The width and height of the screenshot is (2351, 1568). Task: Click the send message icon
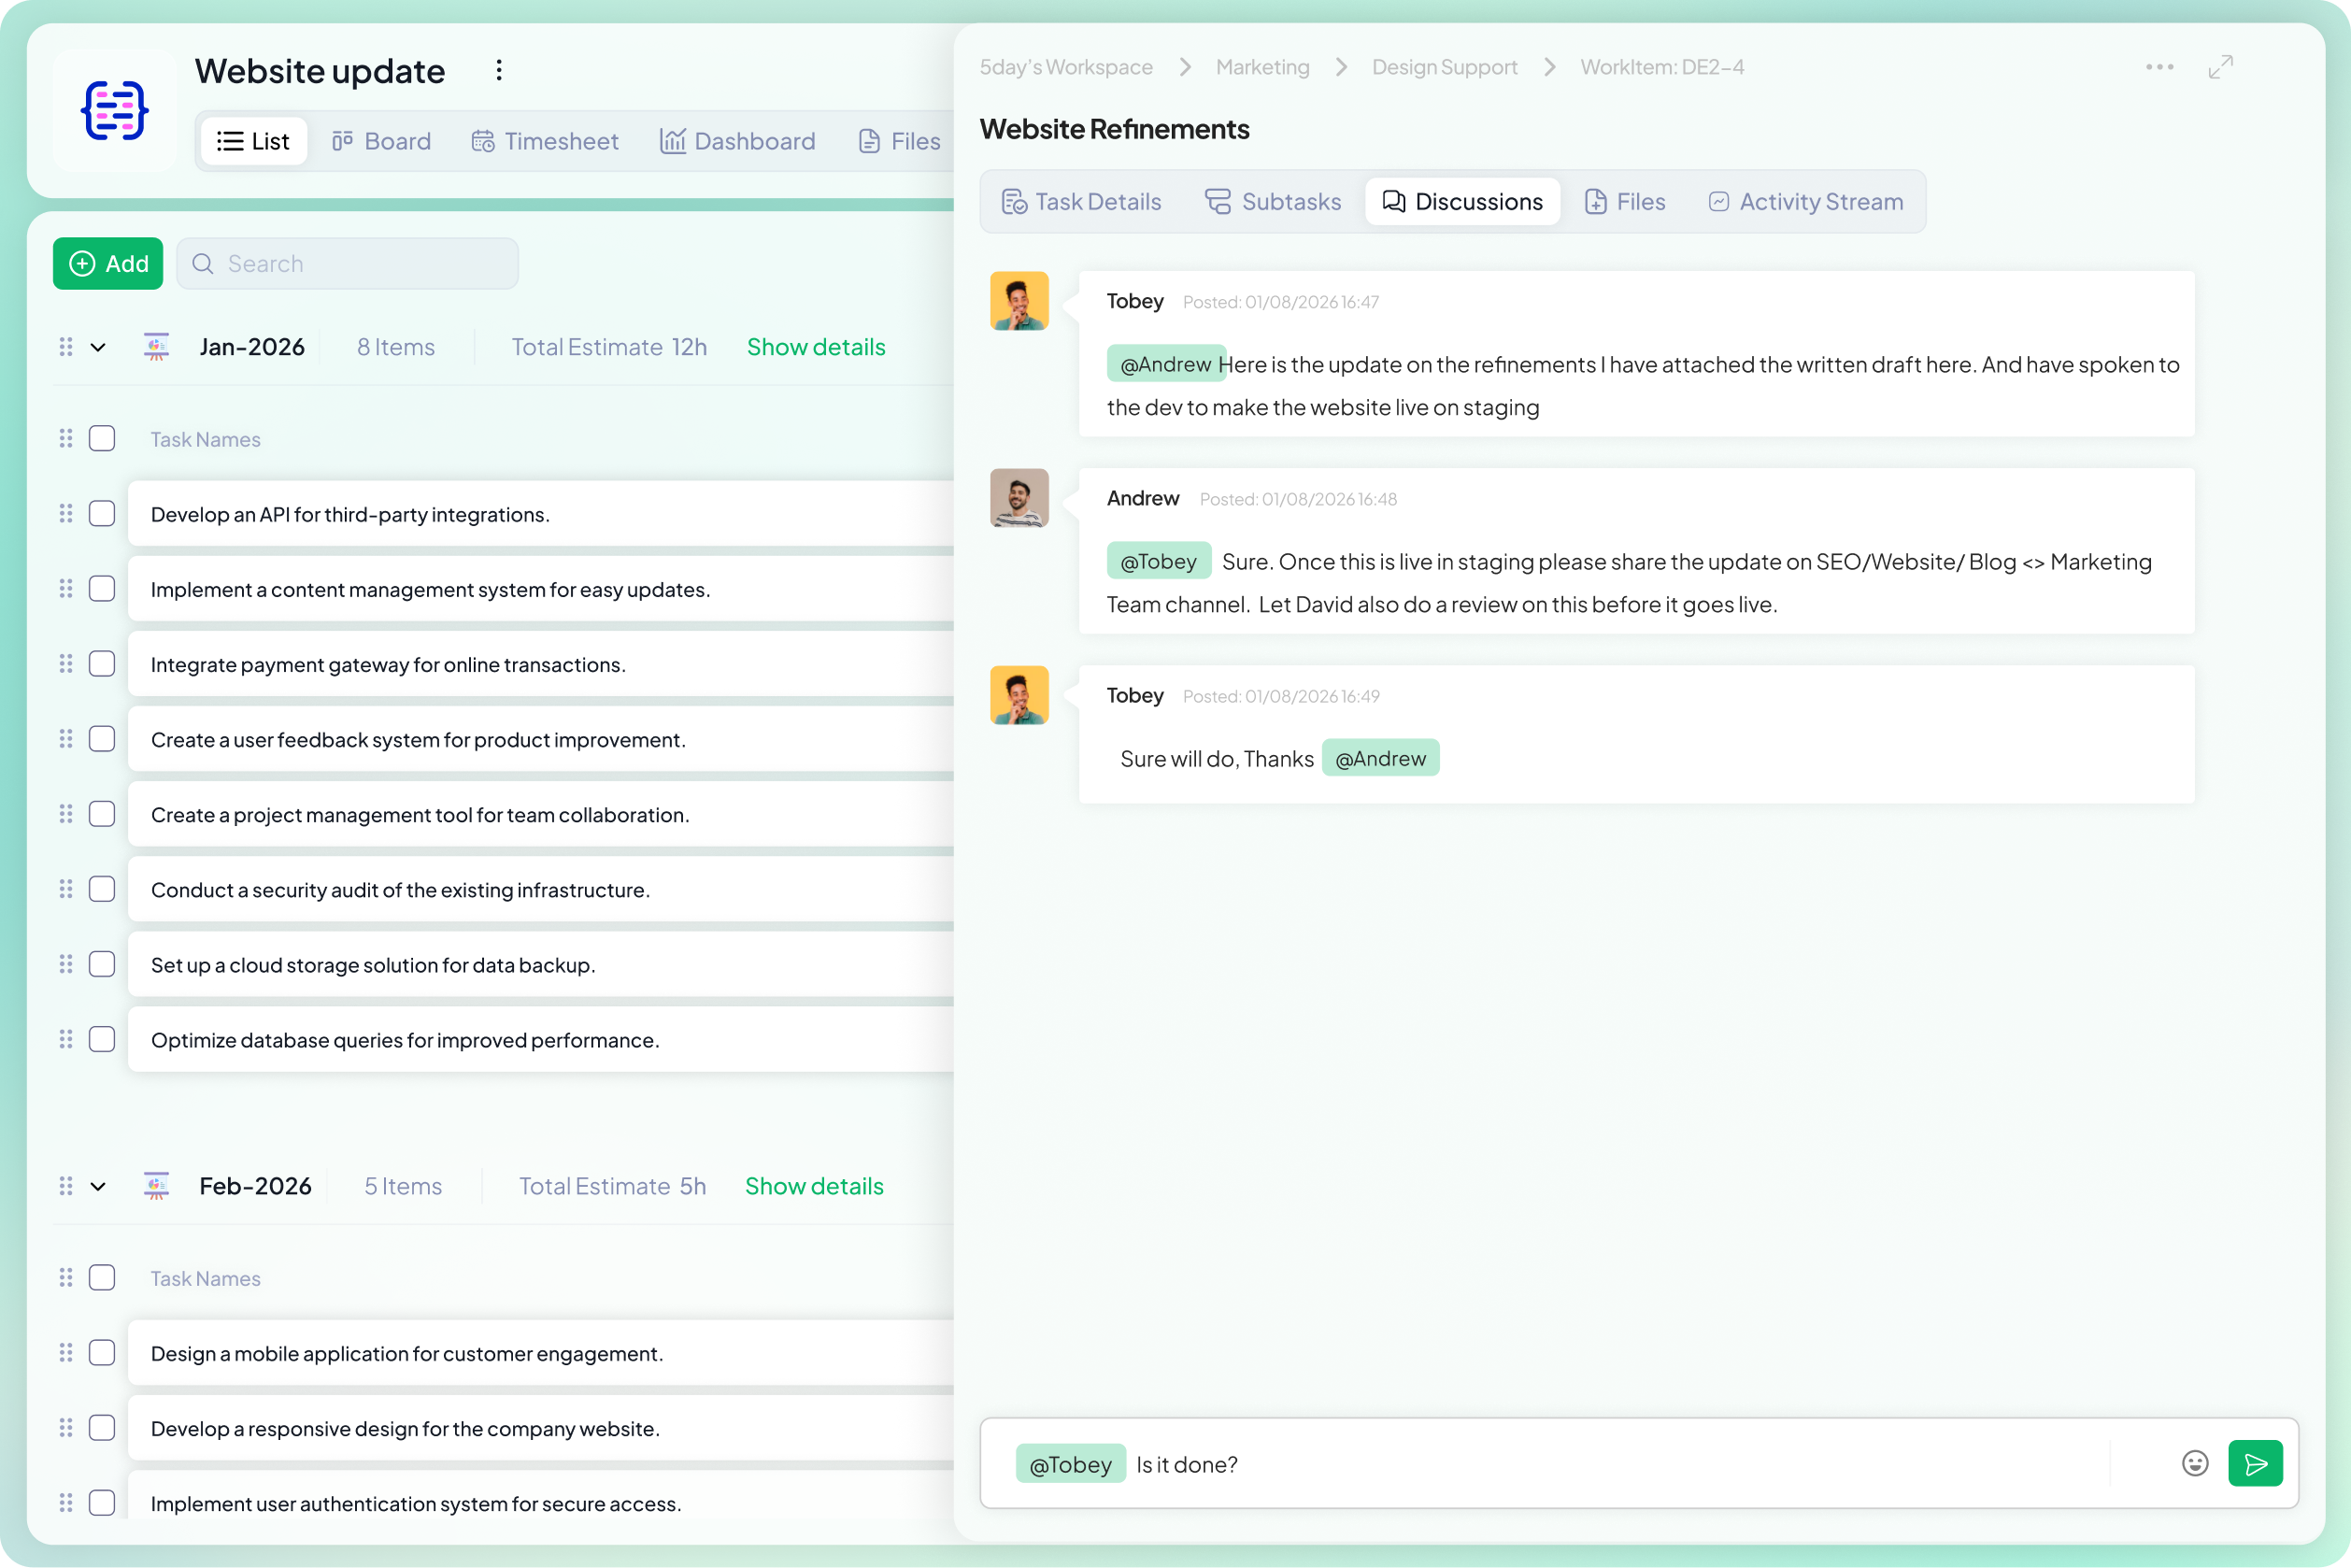pyautogui.click(x=2256, y=1463)
